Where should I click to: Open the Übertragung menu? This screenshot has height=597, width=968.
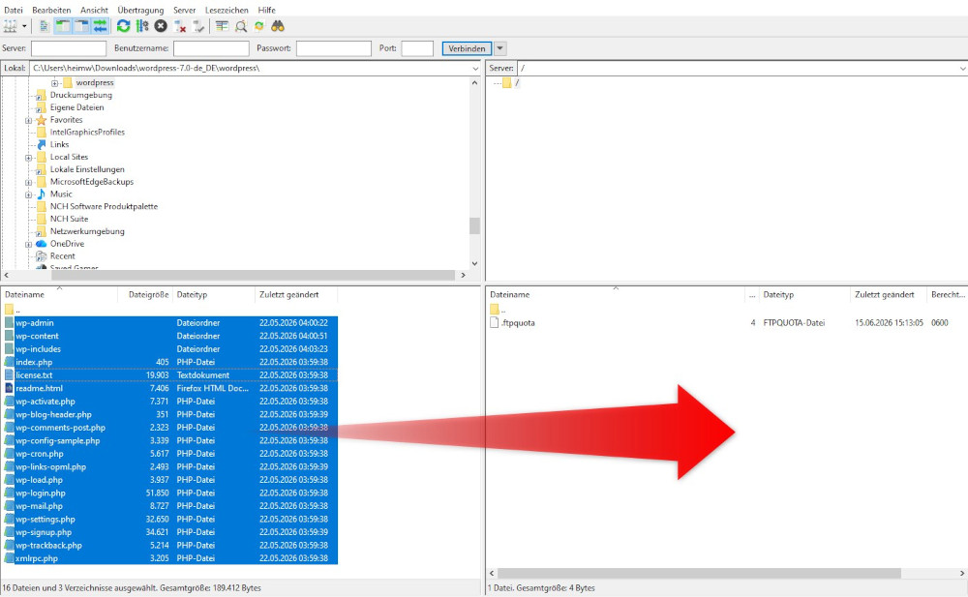(140, 10)
